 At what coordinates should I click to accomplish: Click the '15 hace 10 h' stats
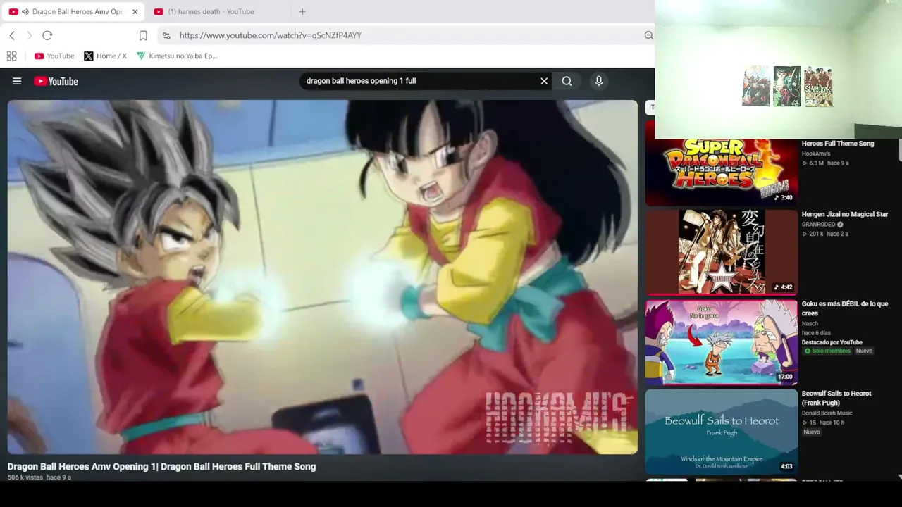(x=824, y=423)
